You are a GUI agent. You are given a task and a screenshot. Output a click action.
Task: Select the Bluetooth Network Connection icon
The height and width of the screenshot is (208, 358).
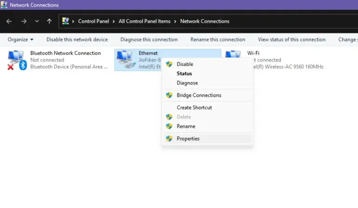point(17,60)
